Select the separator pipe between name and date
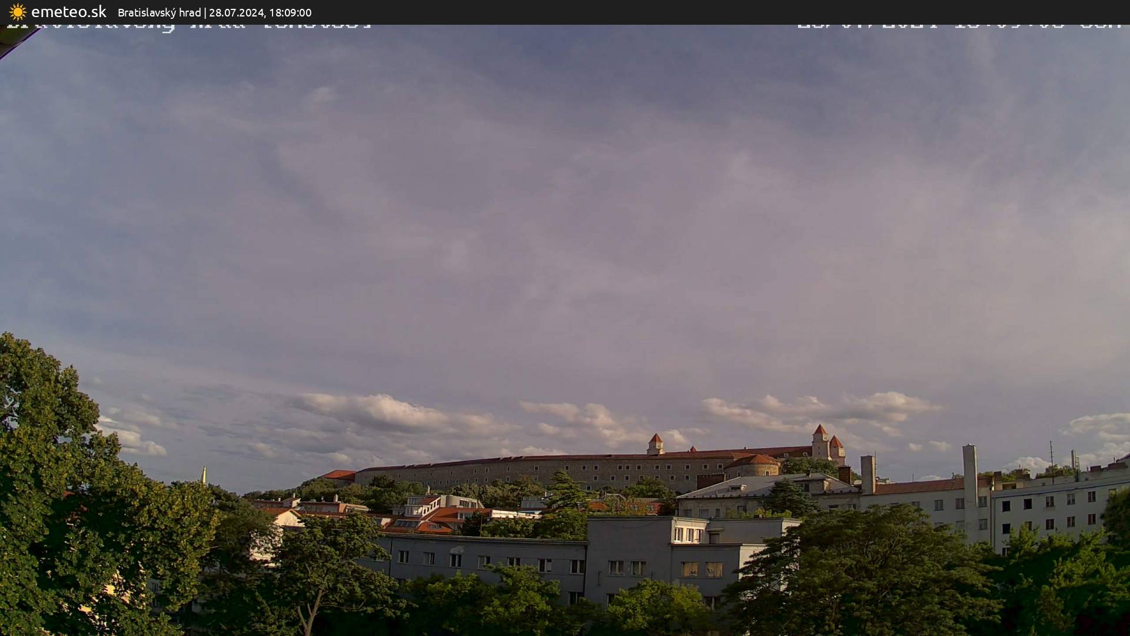1130x636 pixels. (207, 12)
